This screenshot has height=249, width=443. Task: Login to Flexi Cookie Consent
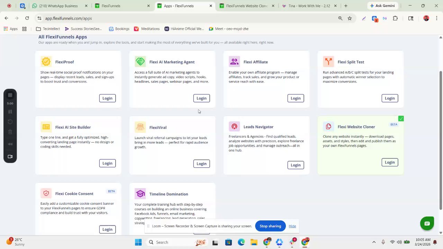pos(107,229)
